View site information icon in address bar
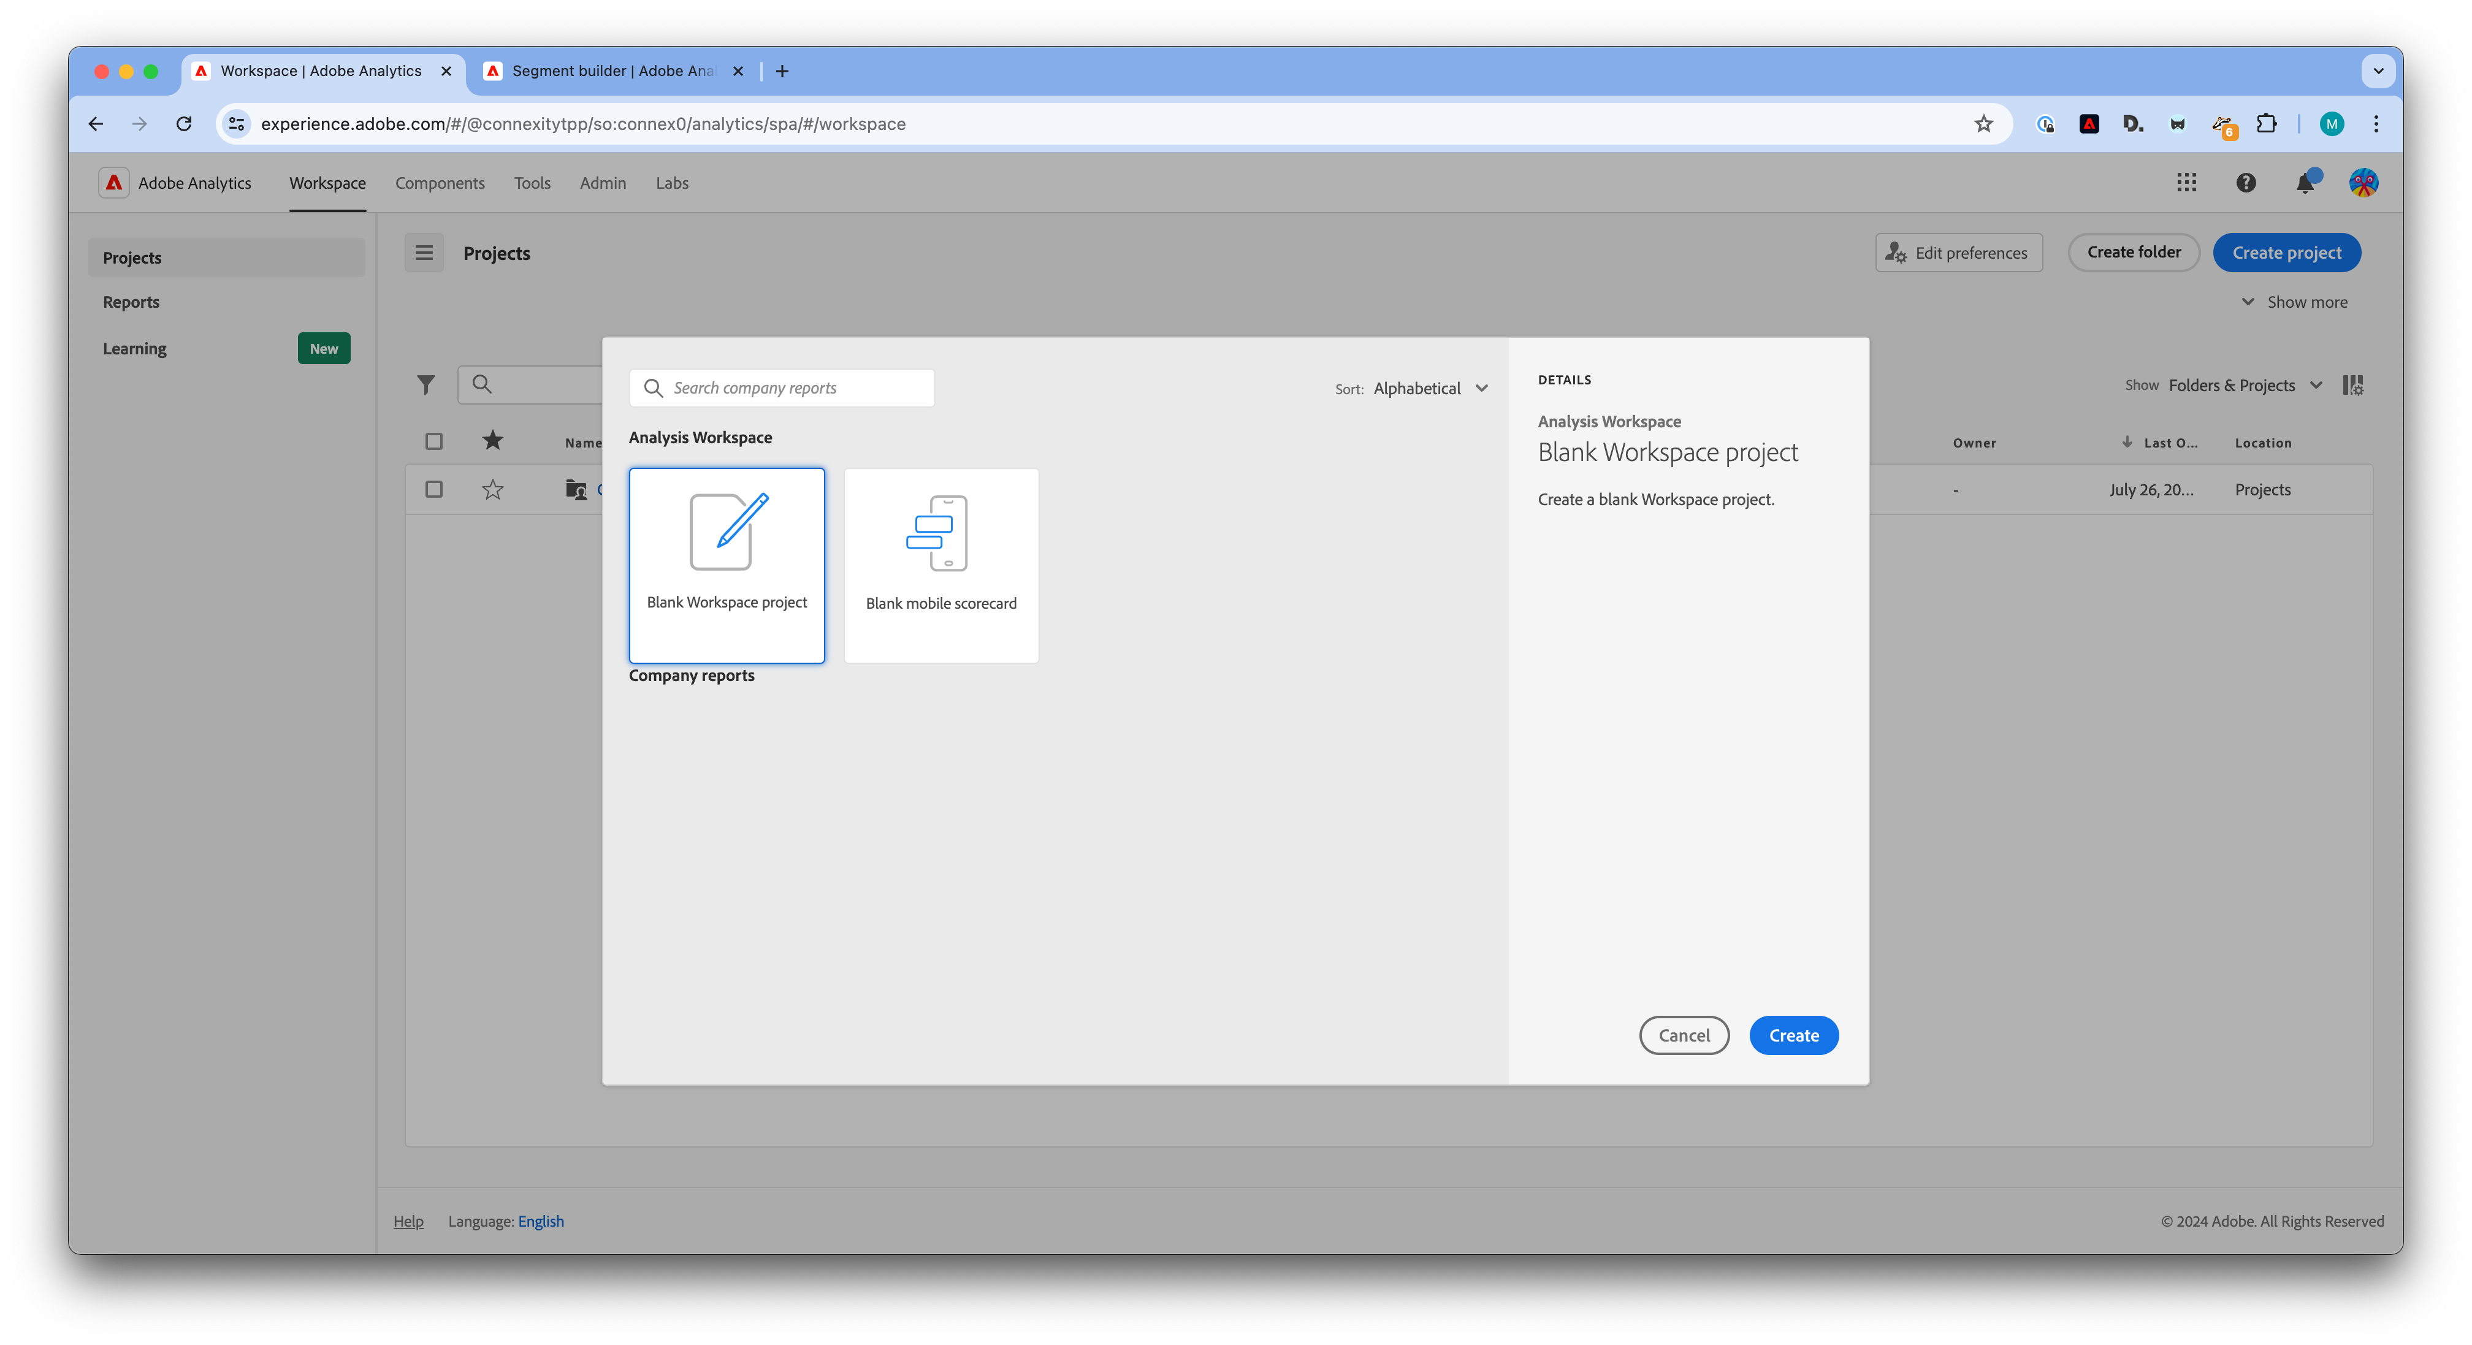 [x=236, y=124]
